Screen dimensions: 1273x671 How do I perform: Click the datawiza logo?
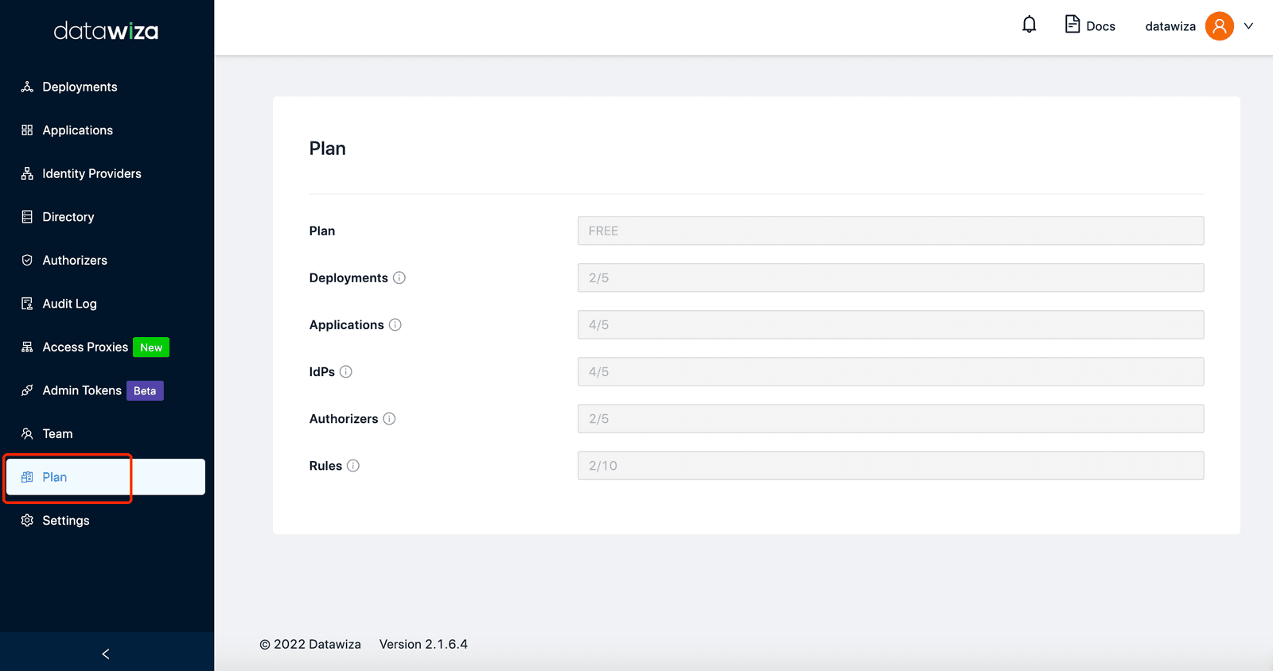click(106, 31)
